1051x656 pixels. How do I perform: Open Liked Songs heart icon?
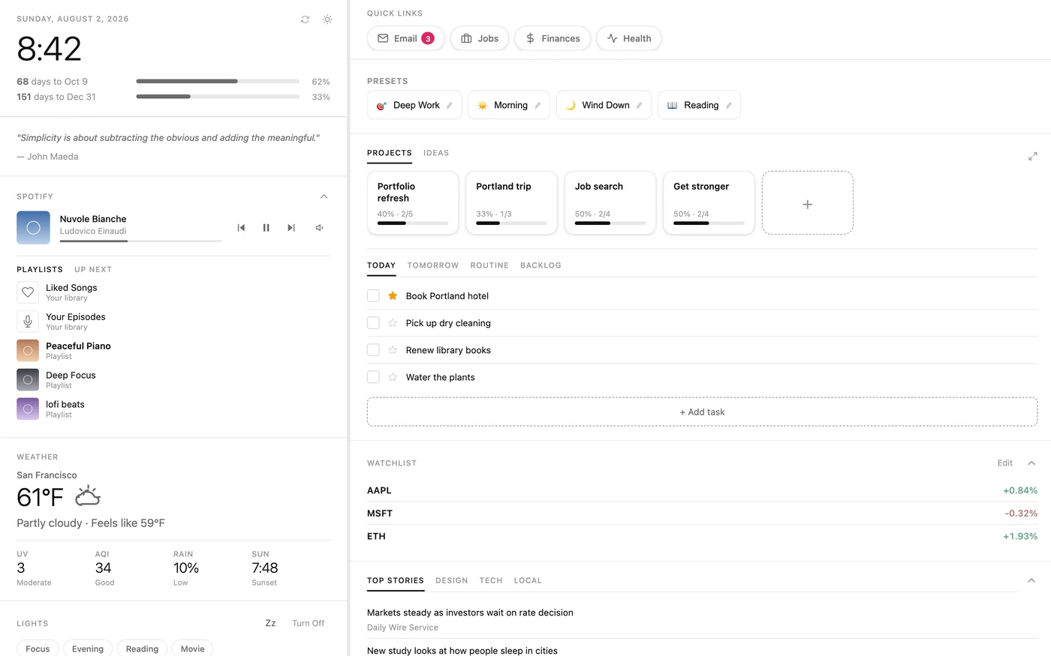coord(28,292)
